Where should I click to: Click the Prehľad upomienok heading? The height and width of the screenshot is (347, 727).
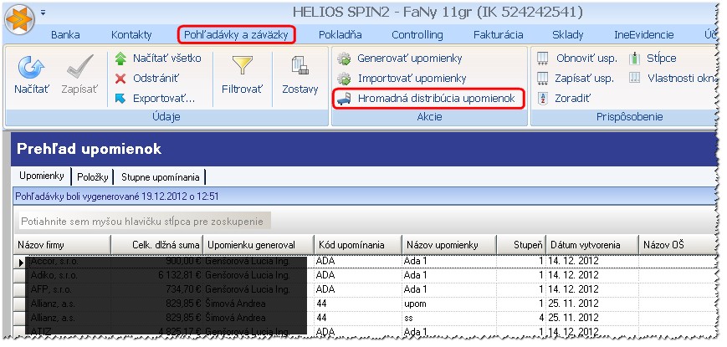point(89,149)
